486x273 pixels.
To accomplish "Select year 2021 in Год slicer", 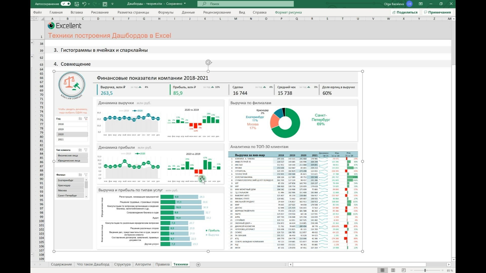I will (72, 139).
